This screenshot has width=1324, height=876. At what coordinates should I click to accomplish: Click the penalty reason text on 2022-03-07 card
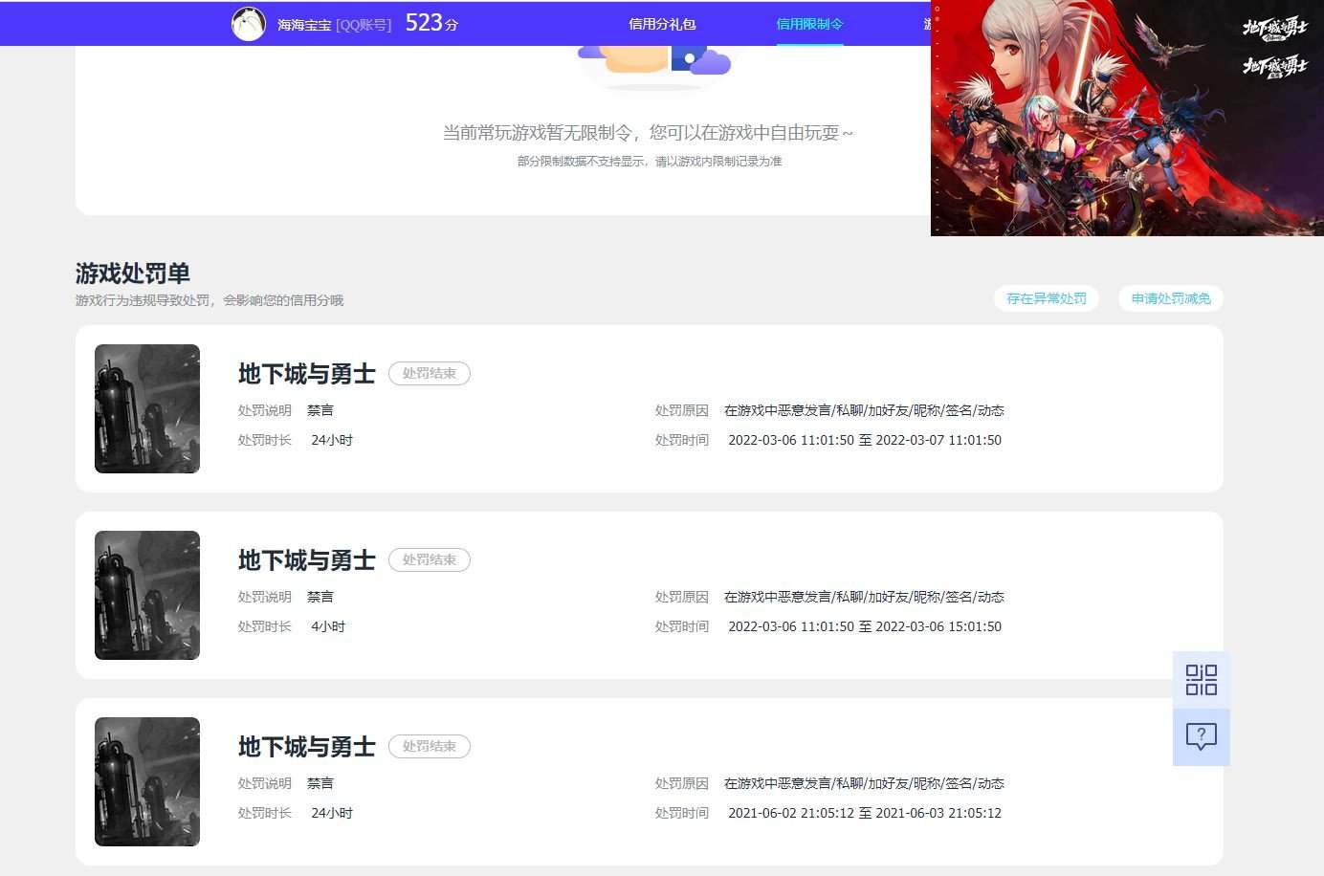pyautogui.click(x=864, y=410)
